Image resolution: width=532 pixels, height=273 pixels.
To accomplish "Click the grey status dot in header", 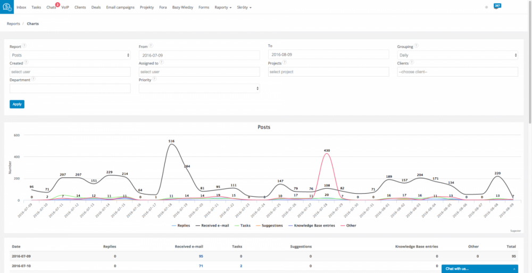I will point(487,7).
